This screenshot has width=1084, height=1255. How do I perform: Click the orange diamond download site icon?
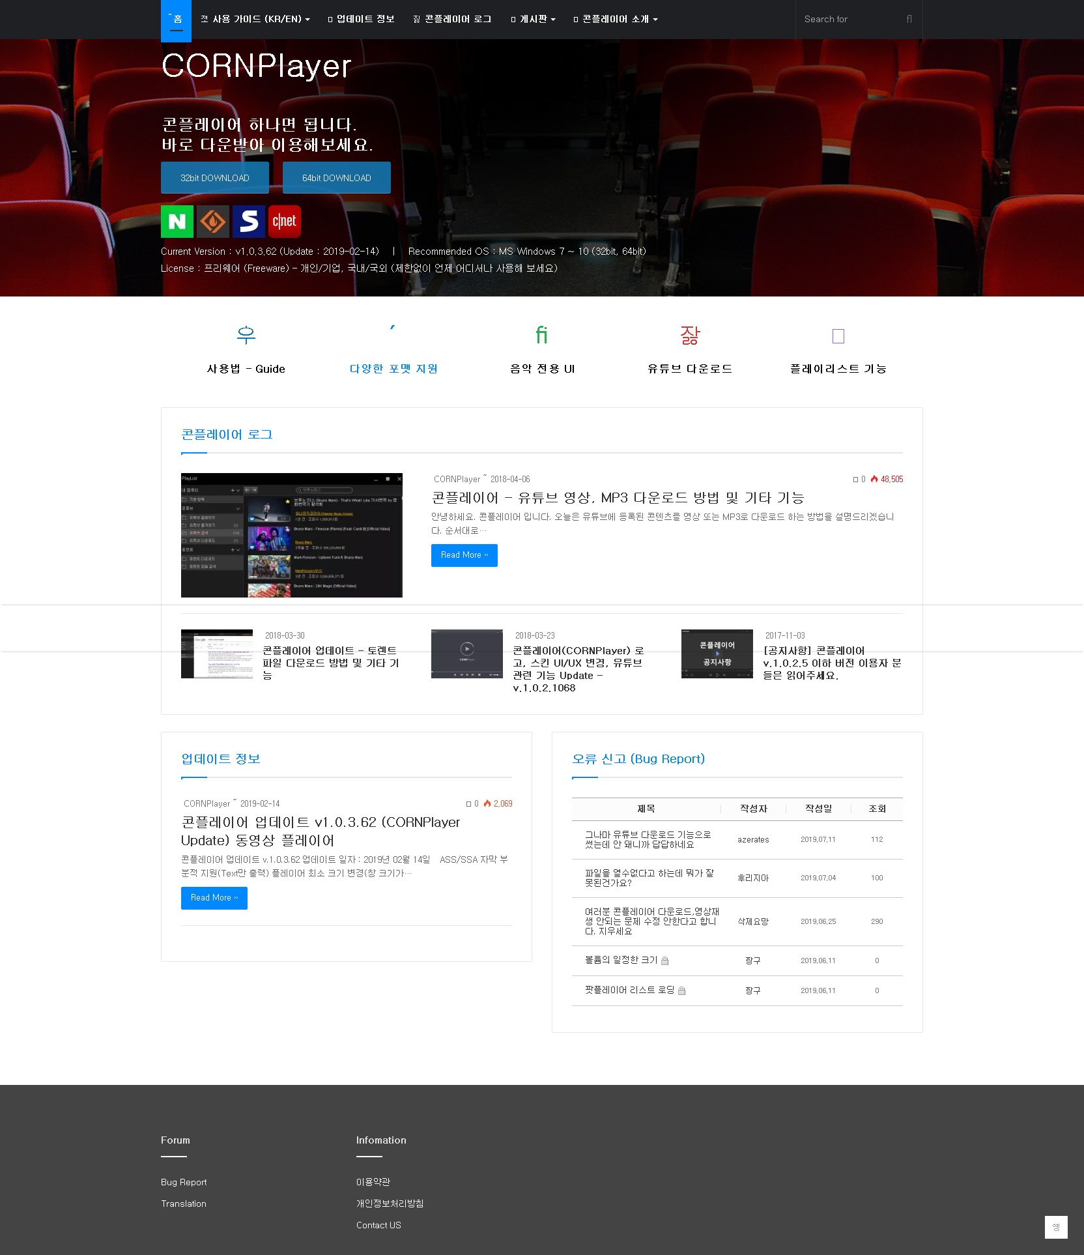[213, 222]
